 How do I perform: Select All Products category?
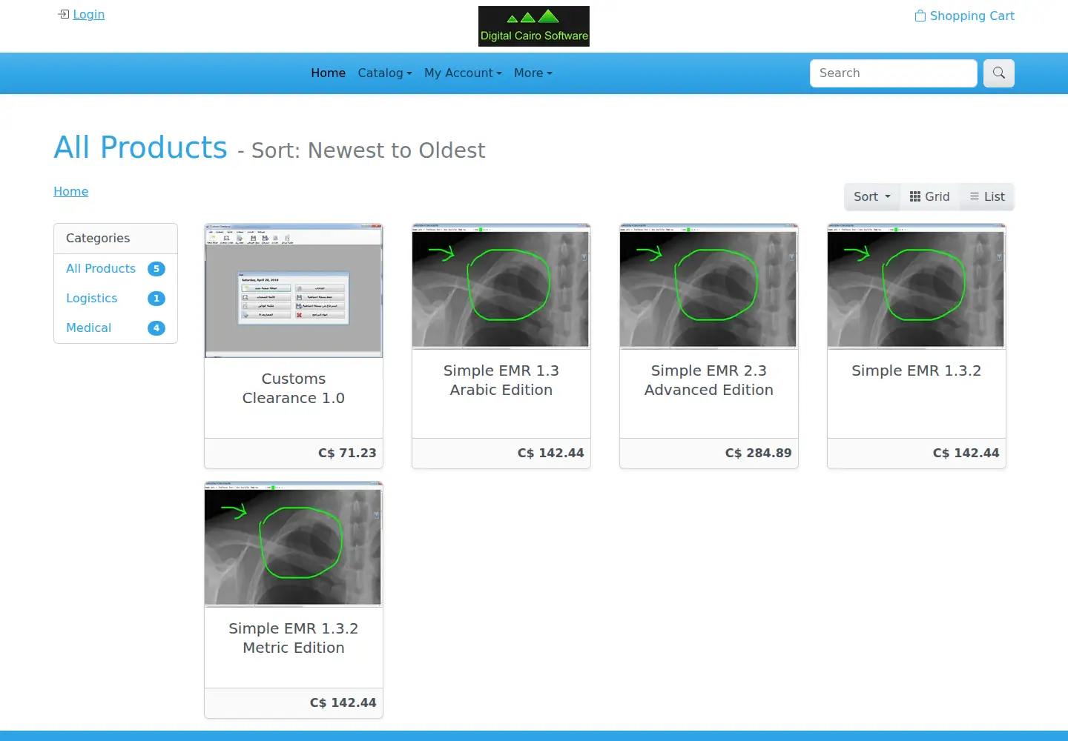101,268
